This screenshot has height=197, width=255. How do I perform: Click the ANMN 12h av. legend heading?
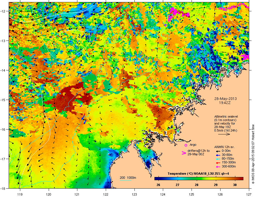point(224,147)
